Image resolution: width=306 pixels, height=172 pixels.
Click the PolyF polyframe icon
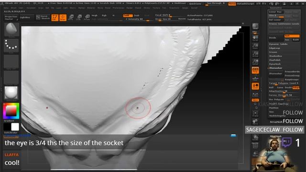pyautogui.click(x=255, y=146)
